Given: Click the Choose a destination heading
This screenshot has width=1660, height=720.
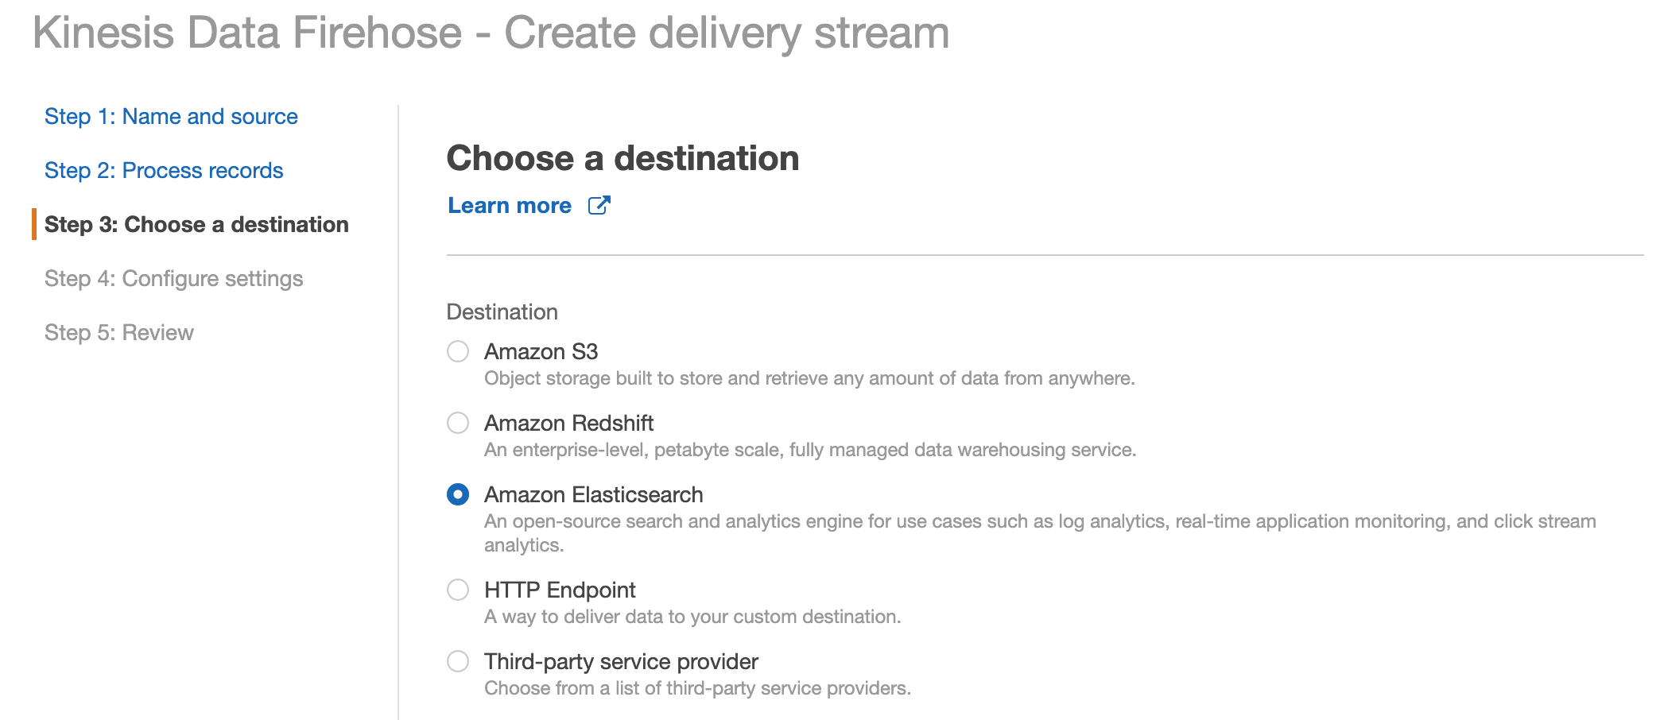Looking at the screenshot, I should point(622,158).
